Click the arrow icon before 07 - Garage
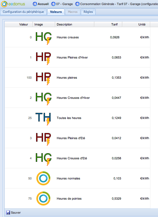Viewport: 158px width, 217px height. [53, 4]
